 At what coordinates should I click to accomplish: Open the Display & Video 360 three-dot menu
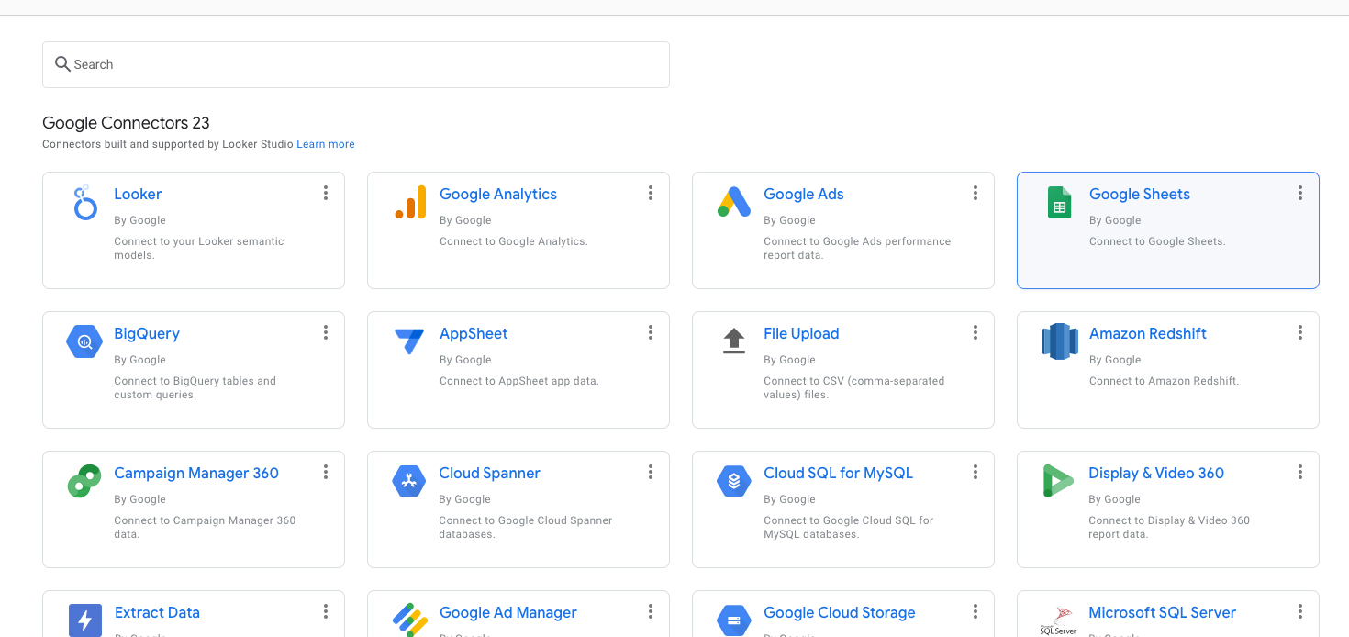1299,472
